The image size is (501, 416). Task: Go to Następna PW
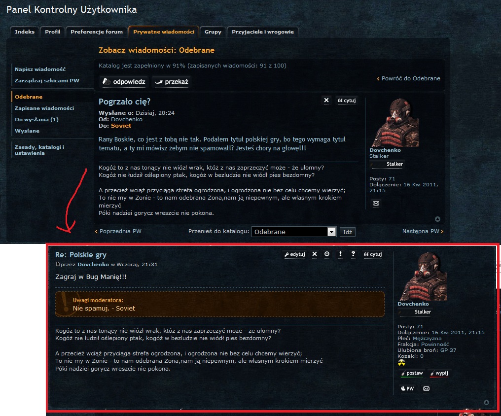423,231
